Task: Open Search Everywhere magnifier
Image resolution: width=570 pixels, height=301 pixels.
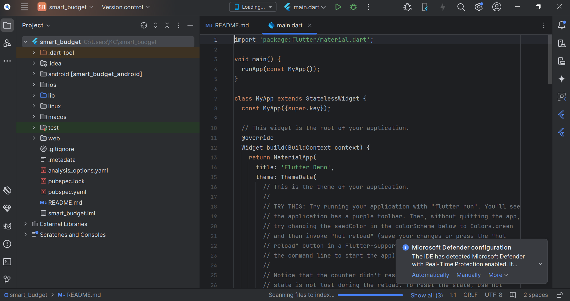Action: (461, 7)
